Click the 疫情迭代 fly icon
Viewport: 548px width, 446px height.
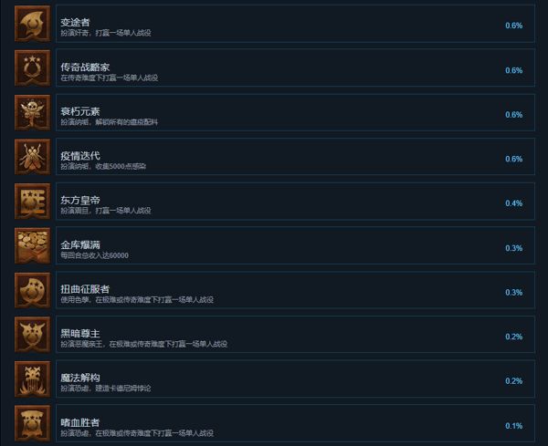click(33, 157)
